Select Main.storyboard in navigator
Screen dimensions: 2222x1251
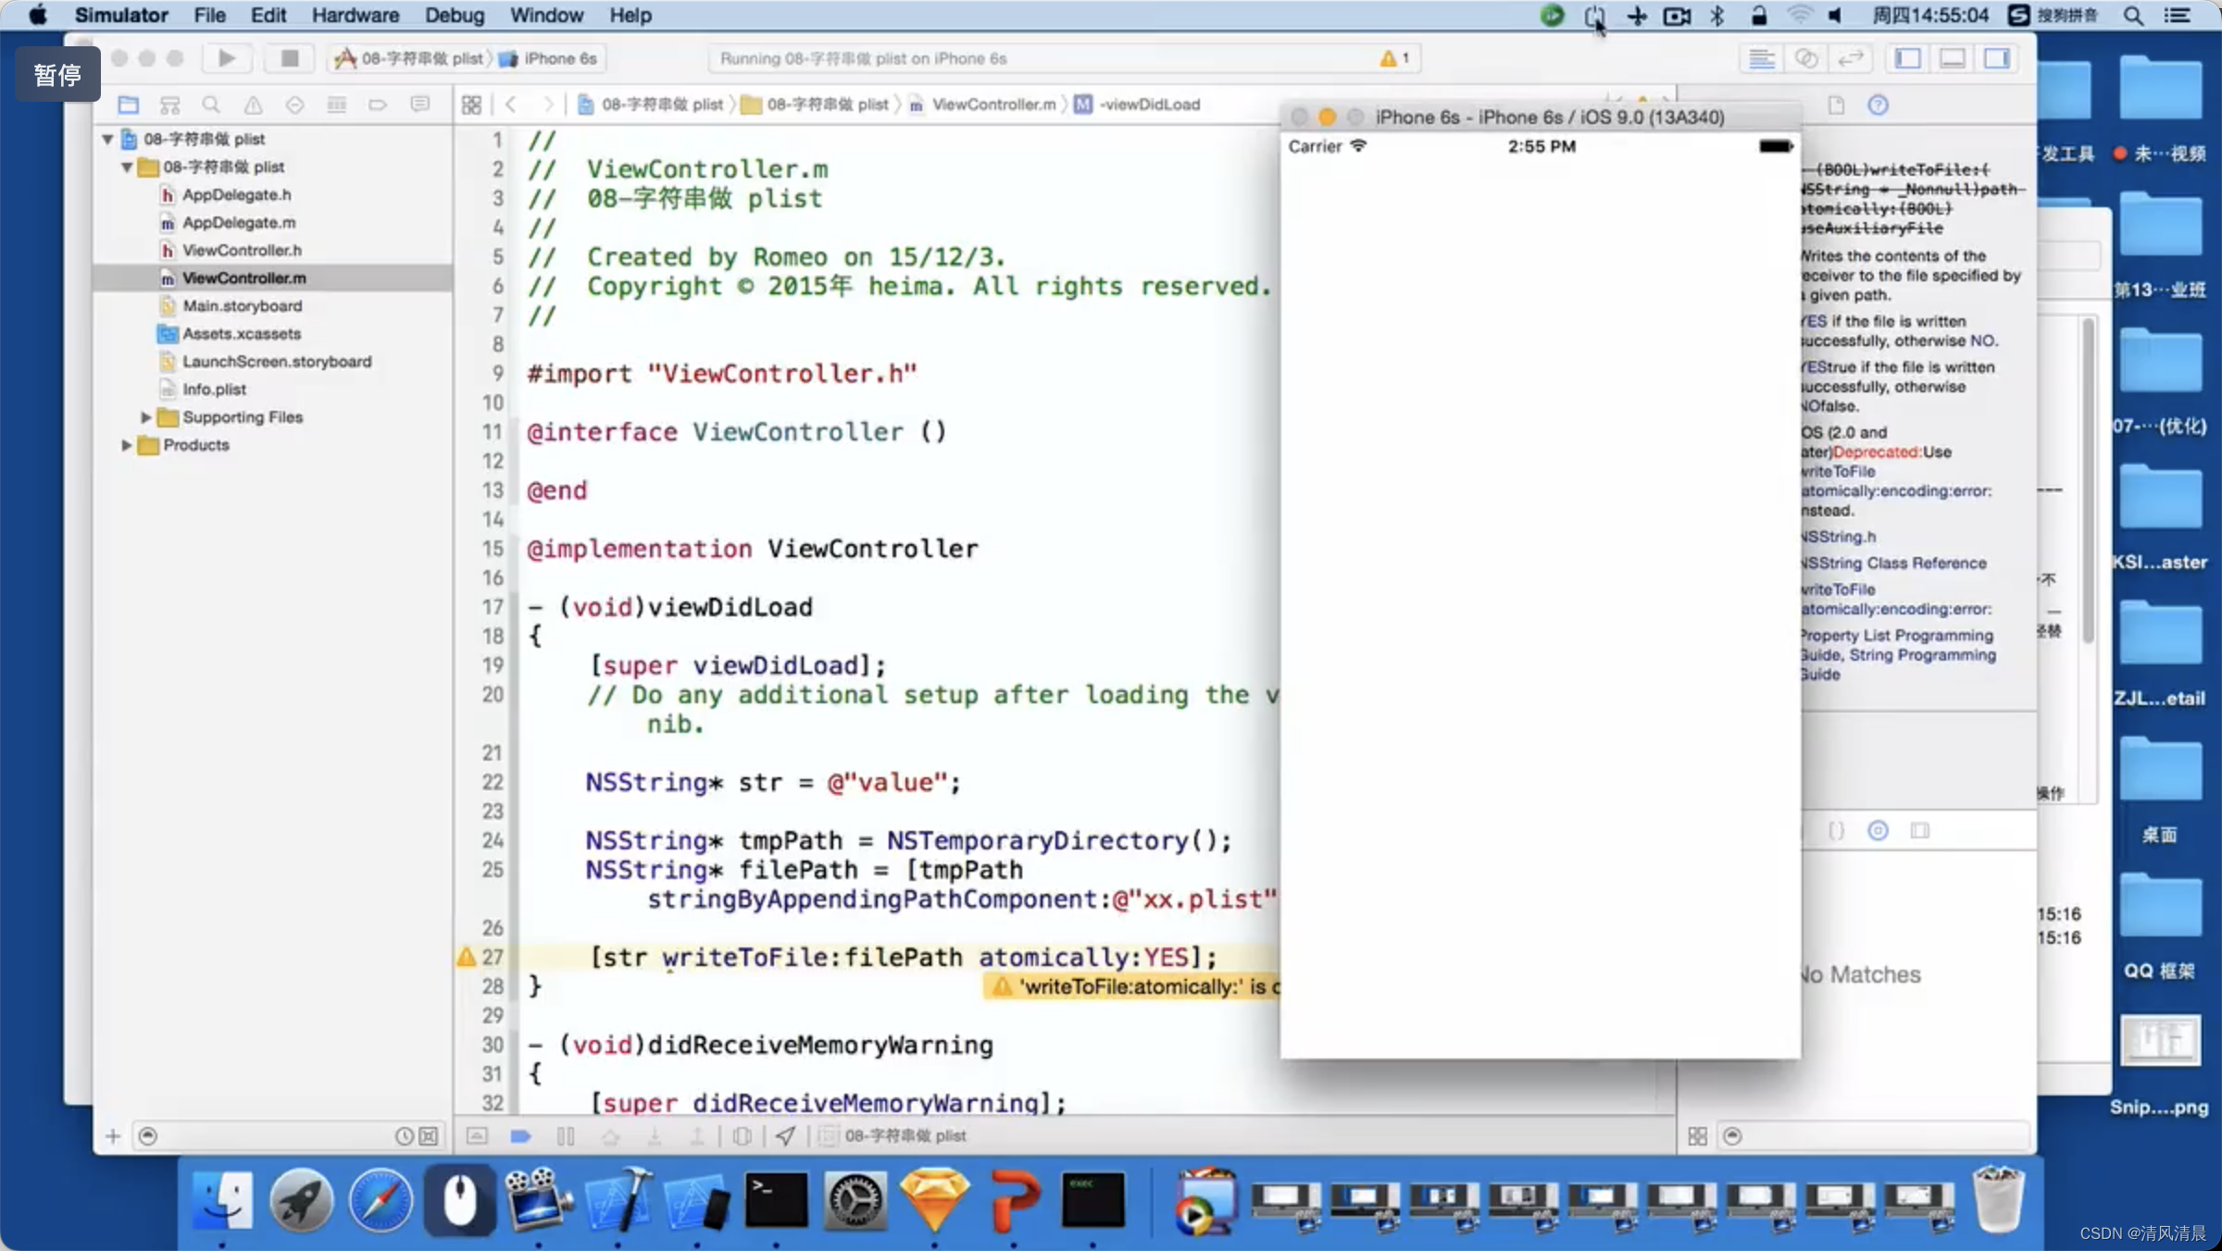[242, 305]
